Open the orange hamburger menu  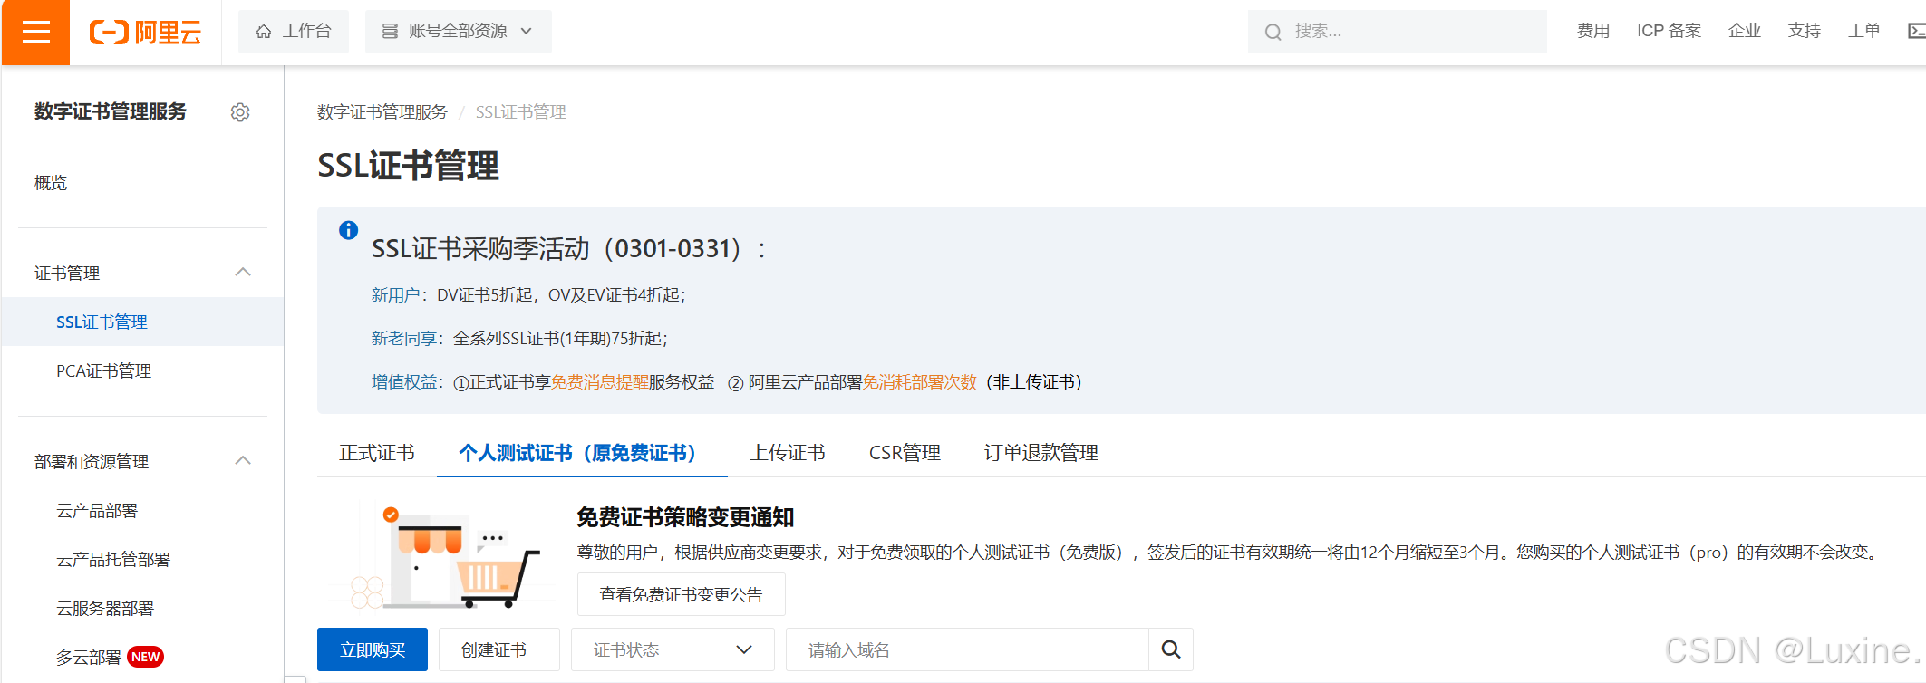[35, 33]
